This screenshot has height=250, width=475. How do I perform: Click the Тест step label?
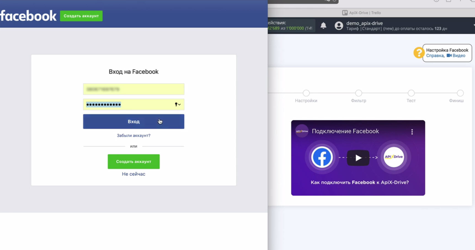coord(411,101)
